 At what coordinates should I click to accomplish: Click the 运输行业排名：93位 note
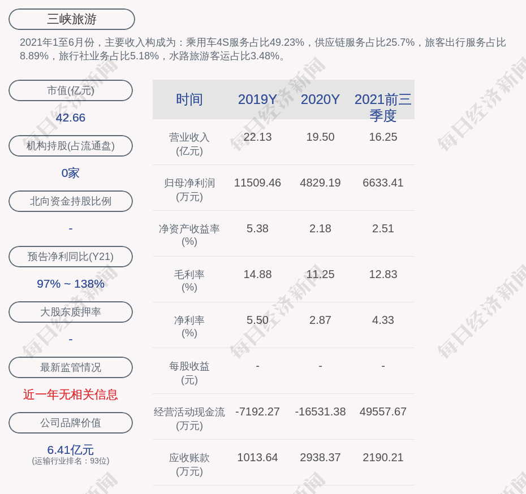pos(71,461)
